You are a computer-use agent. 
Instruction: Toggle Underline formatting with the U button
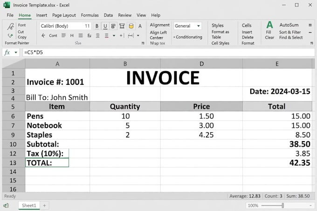coord(105,26)
